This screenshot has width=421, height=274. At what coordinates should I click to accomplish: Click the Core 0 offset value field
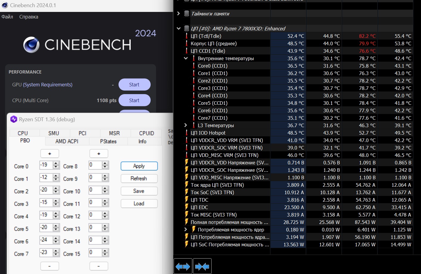pyautogui.click(x=46, y=165)
